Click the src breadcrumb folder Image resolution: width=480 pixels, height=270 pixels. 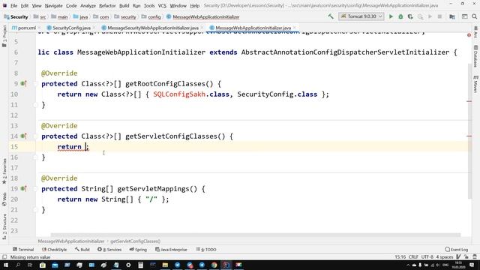click(x=40, y=16)
